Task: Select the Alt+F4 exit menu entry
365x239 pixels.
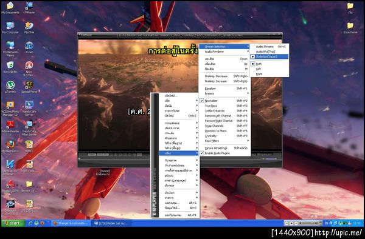Action: pyautogui.click(x=179, y=215)
